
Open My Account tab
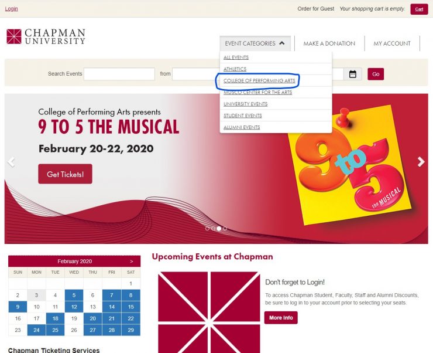(392, 43)
